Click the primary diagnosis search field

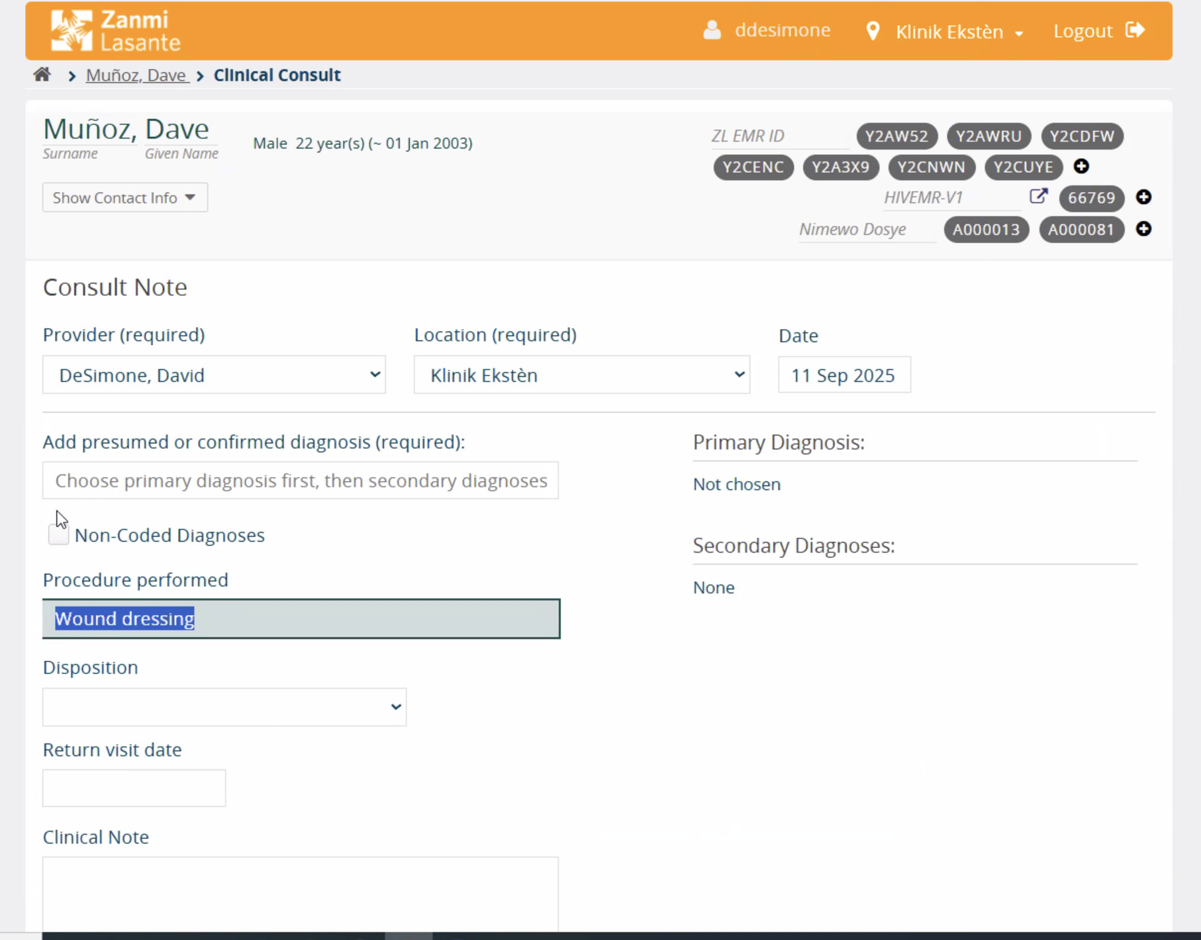[301, 481]
